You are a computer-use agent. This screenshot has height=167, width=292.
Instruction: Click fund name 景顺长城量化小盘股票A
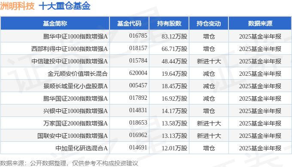click(76, 86)
